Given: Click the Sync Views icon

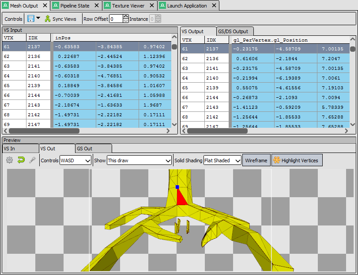Looking at the screenshot, I should (x=48, y=19).
